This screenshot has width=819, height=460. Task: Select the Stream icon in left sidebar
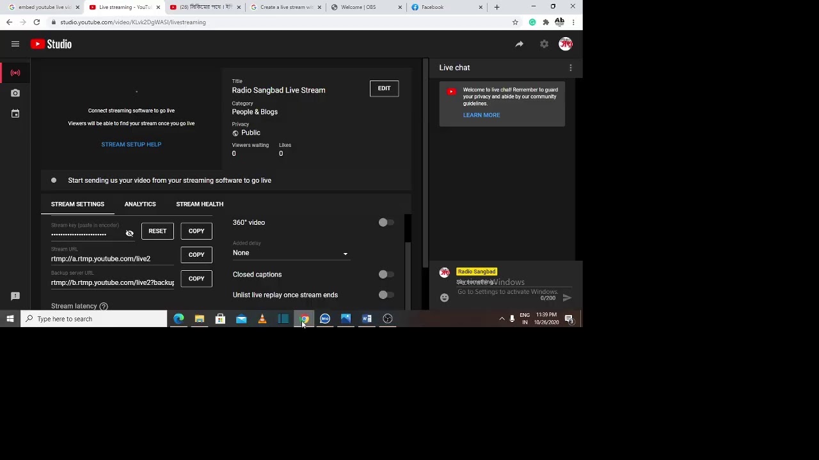pyautogui.click(x=15, y=73)
